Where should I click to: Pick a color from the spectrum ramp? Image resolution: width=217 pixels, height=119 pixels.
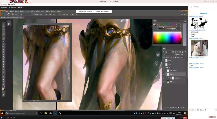coord(167,38)
